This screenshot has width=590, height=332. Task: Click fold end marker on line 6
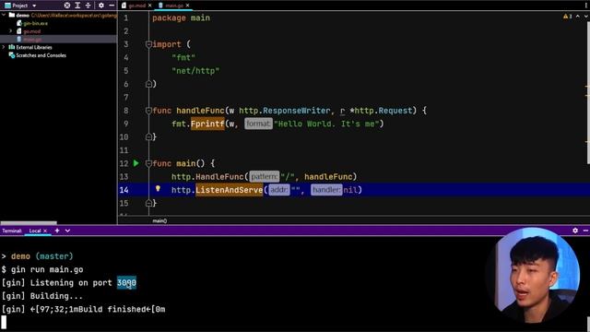(x=148, y=84)
